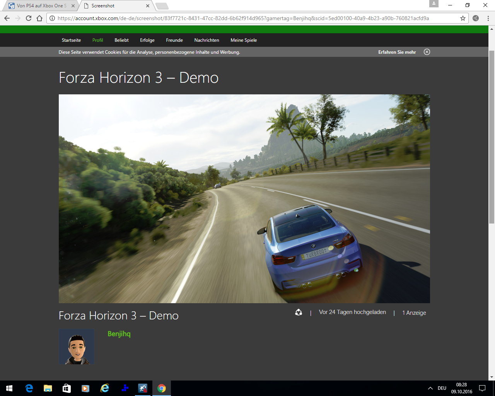The width and height of the screenshot is (495, 396).
Task: Open Chrome three-dot menu
Action: pos(488,18)
